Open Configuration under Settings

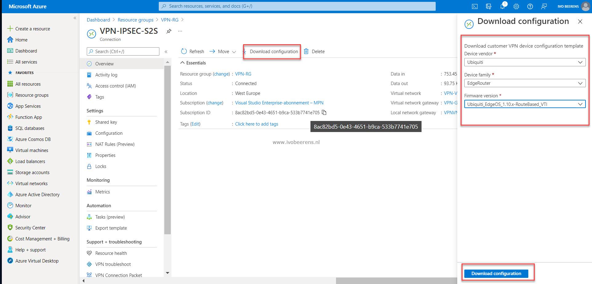(x=109, y=133)
